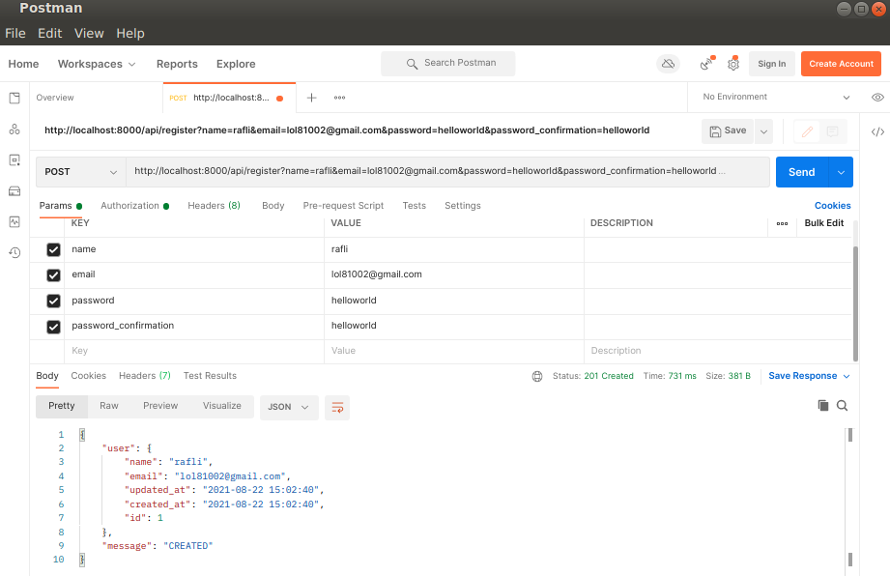Viewport: 890px width, 576px height.
Task: Open the code snippet generator icon
Action: pos(876,131)
